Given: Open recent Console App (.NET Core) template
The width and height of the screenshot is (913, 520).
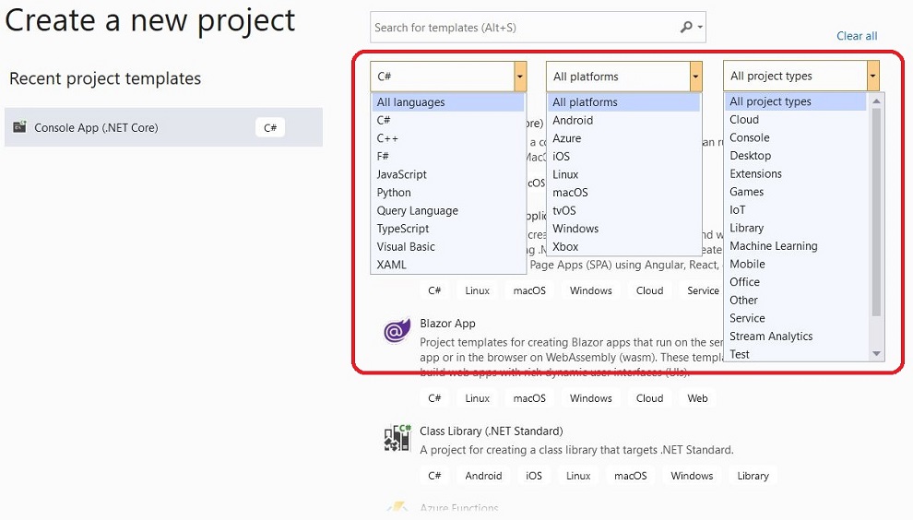Looking at the screenshot, I should tap(163, 127).
